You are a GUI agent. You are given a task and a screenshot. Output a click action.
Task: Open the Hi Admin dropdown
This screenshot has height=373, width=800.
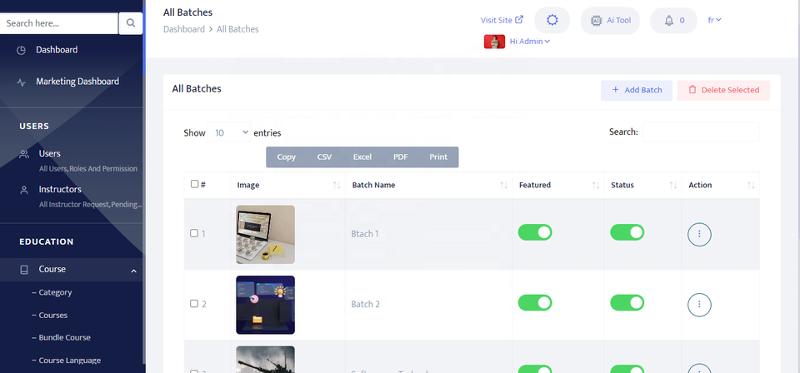[530, 42]
